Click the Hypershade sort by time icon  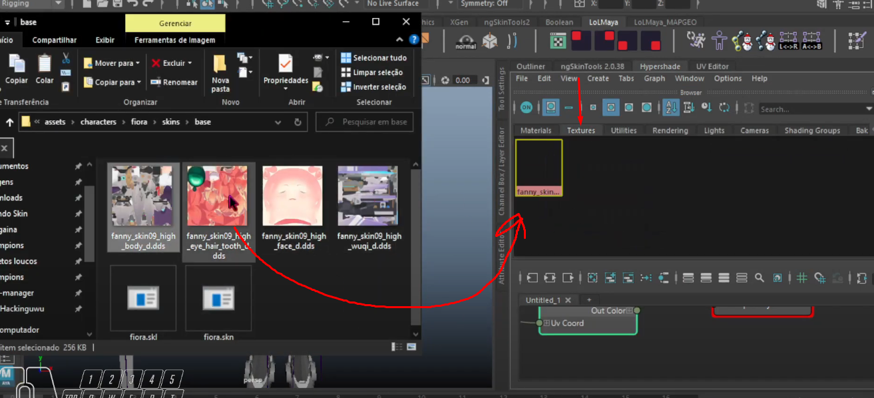tap(706, 107)
